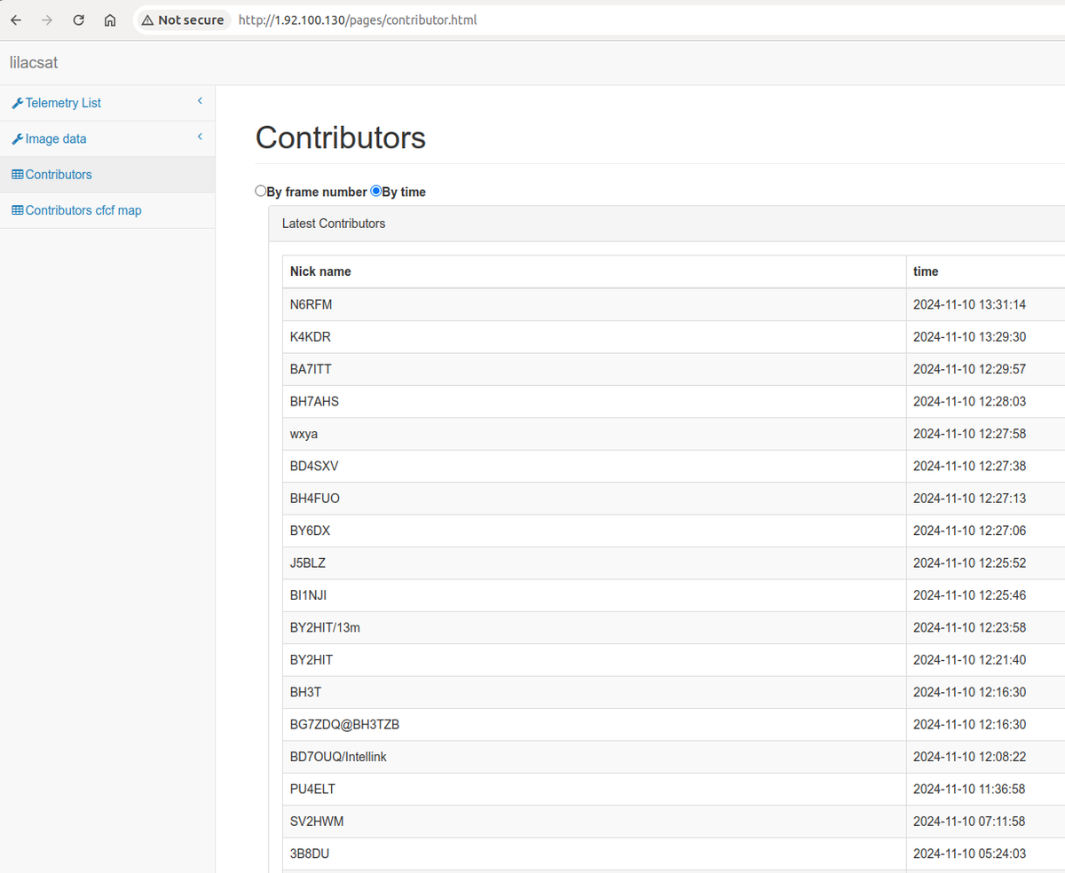Reload the page with the refresh icon
Viewport: 1065px width, 873px height.
coord(78,20)
